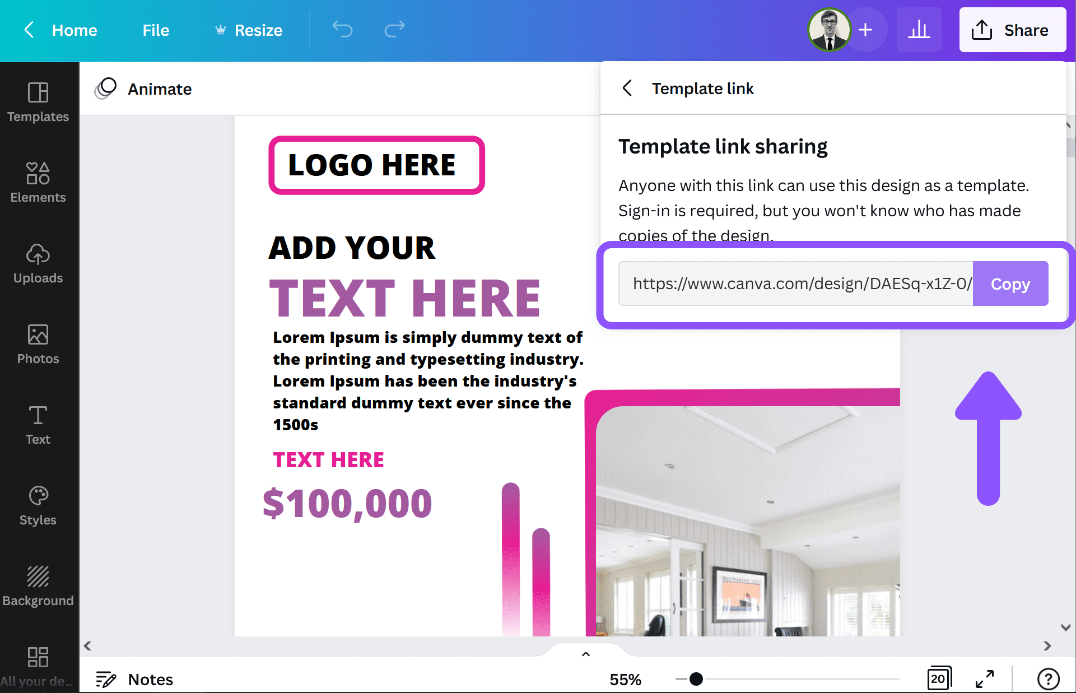The height and width of the screenshot is (693, 1076).
Task: Open the File menu
Action: (x=155, y=30)
